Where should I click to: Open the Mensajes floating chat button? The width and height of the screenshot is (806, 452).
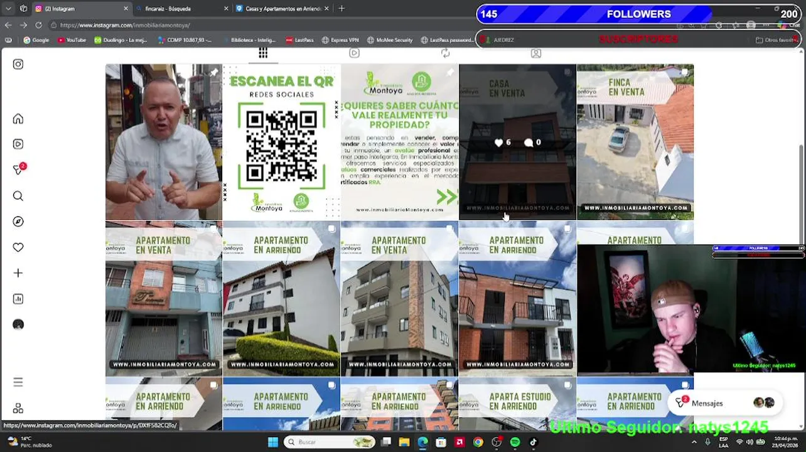[x=726, y=403]
